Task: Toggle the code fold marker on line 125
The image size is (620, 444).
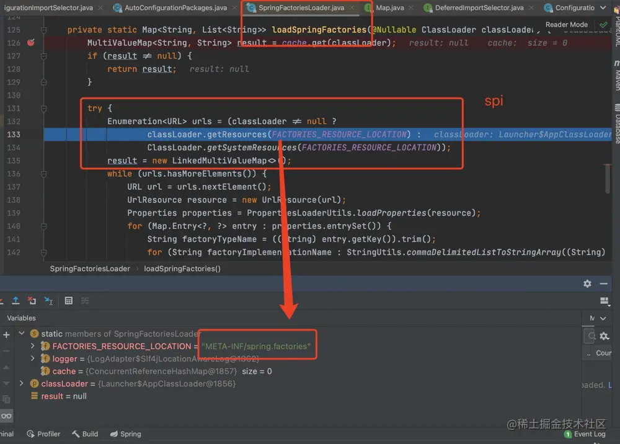Action: click(x=44, y=30)
